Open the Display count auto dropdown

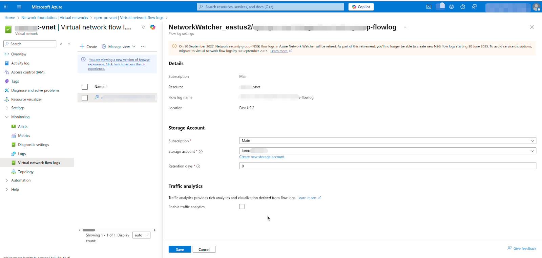coord(141,235)
